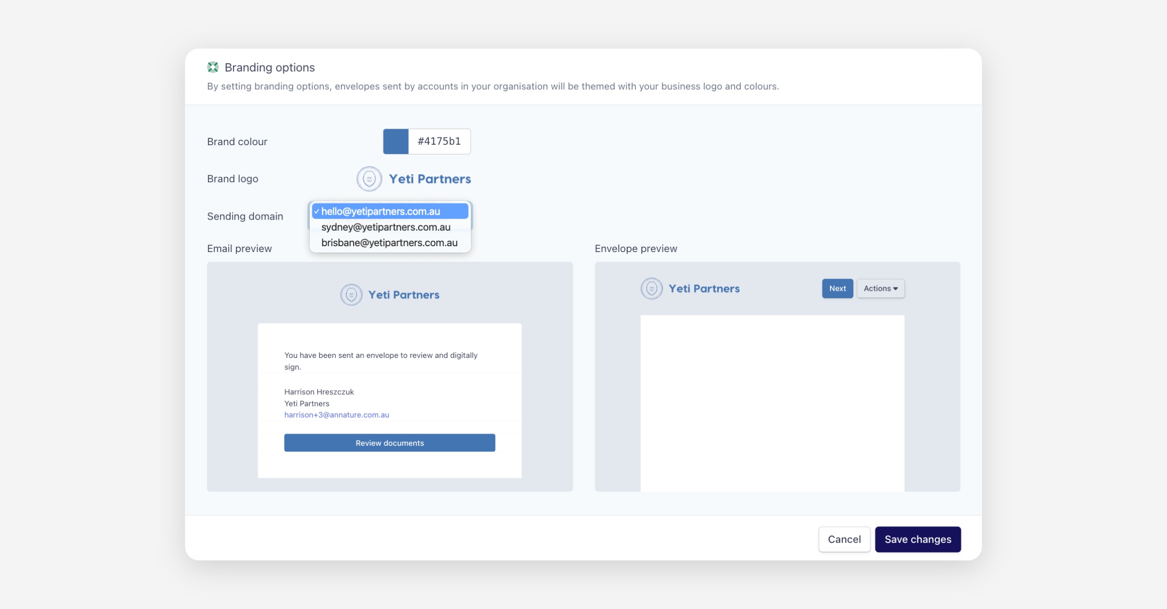Click the Yeti lion emblem in Brand logo

[369, 179]
